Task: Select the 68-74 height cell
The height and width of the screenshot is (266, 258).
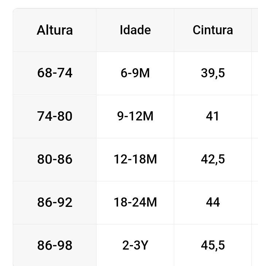Action: (x=55, y=73)
